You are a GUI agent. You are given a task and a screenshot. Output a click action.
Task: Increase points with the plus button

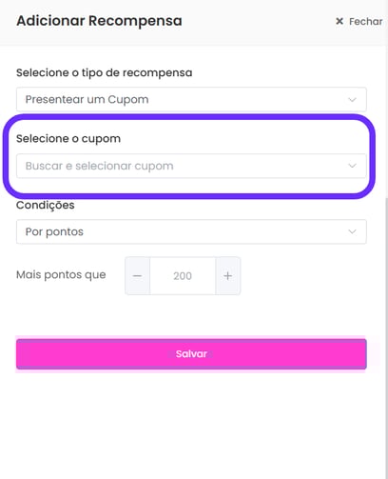[x=228, y=276]
